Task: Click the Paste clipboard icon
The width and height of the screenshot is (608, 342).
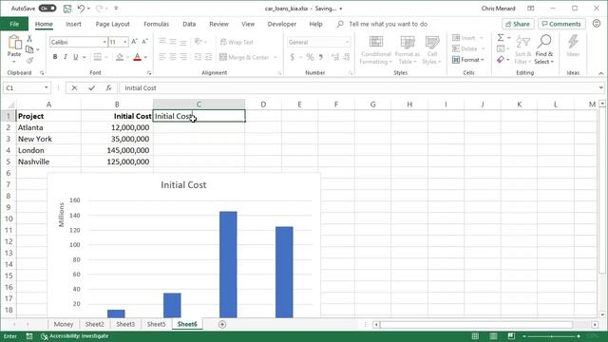Action: click(x=14, y=43)
